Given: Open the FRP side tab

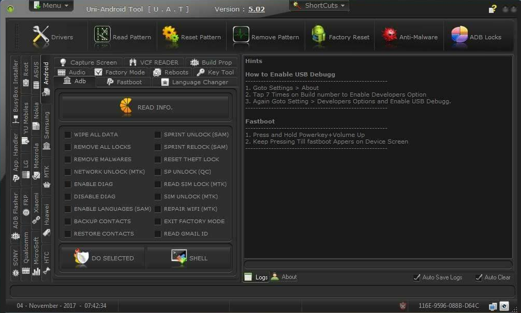Looking at the screenshot, I should coord(26,206).
